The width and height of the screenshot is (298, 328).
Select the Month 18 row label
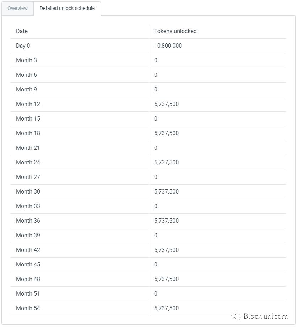[x=28, y=133]
